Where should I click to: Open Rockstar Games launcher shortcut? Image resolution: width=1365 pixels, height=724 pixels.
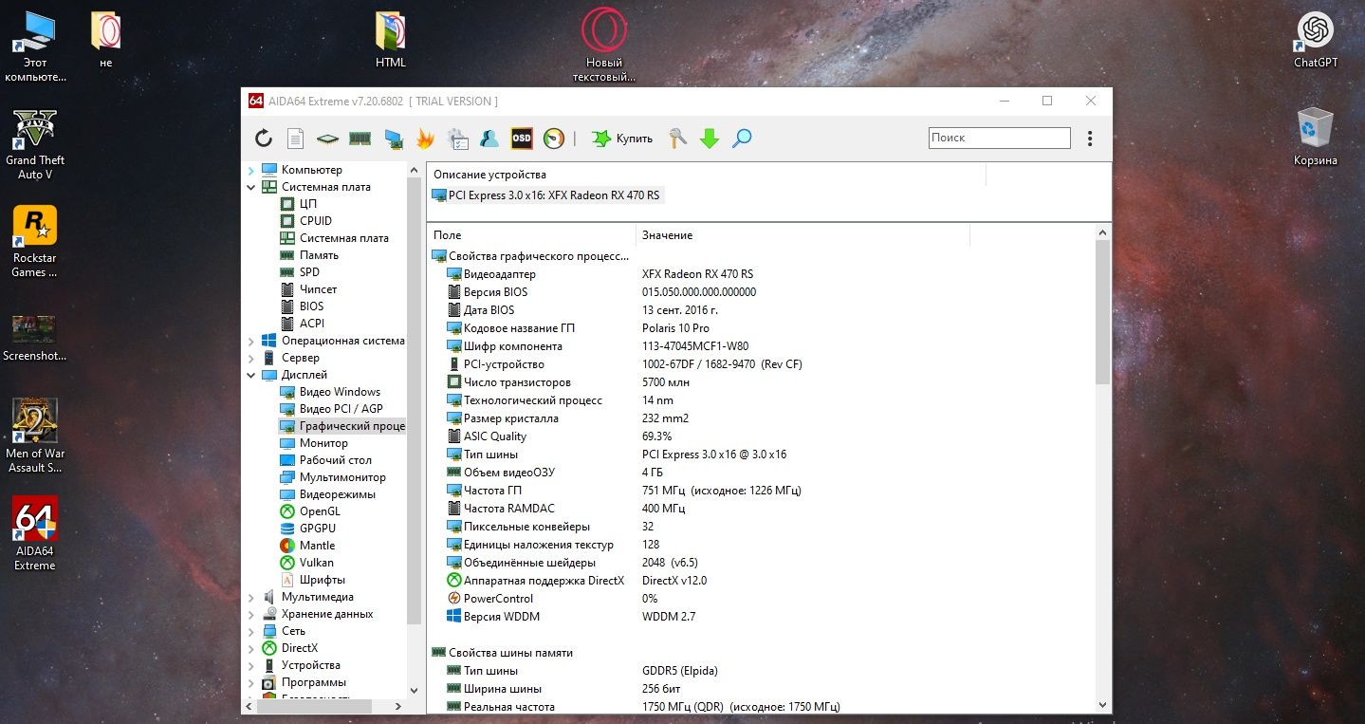(x=35, y=242)
